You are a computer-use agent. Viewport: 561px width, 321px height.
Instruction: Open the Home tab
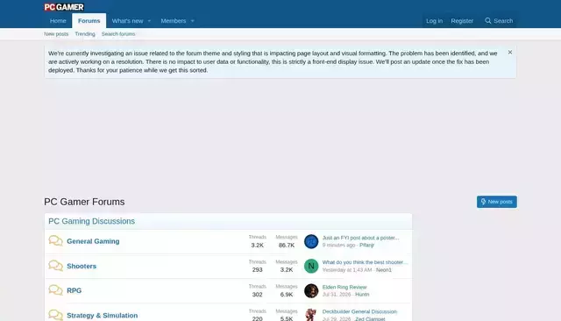click(x=58, y=21)
